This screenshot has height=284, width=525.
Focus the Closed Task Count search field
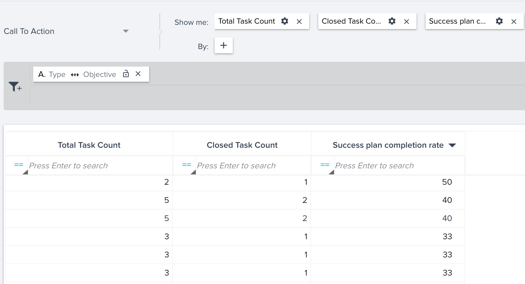(x=253, y=166)
